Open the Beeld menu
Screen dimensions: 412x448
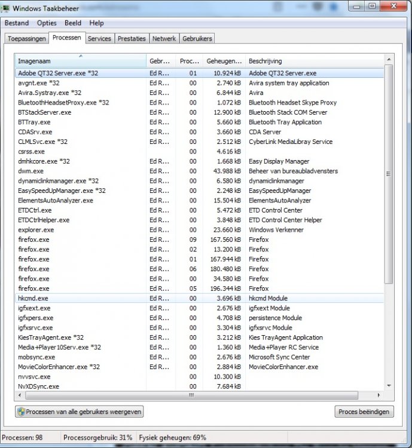point(73,23)
